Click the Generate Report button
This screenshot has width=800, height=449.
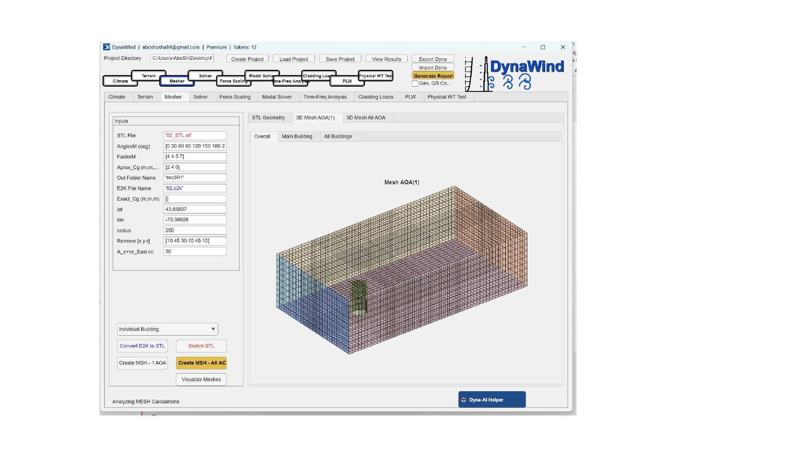coord(433,76)
